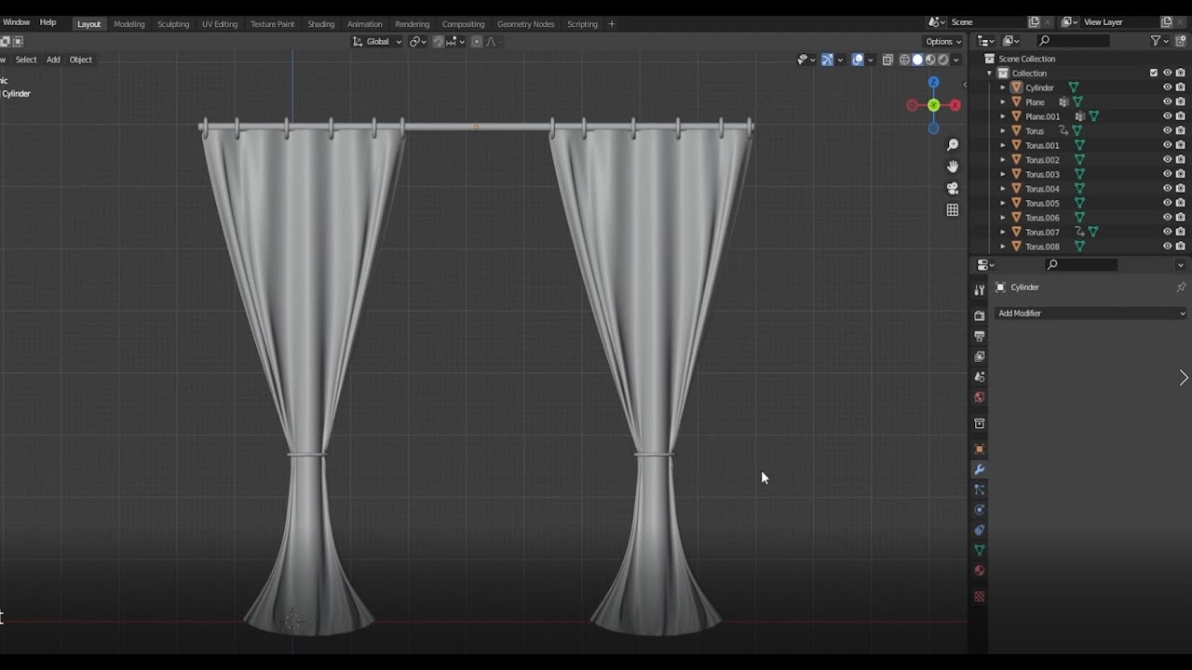Expand the Torus.007 outliner row
The width and height of the screenshot is (1192, 670).
1003,232
